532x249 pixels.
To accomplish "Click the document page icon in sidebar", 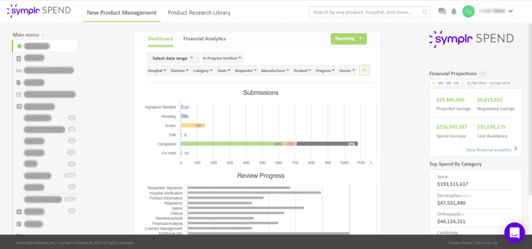I will pos(19,82).
